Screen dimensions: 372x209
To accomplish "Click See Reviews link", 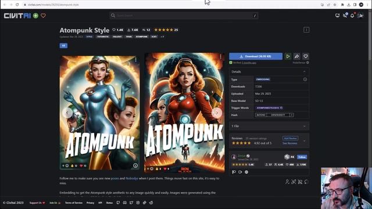I will (x=289, y=143).
